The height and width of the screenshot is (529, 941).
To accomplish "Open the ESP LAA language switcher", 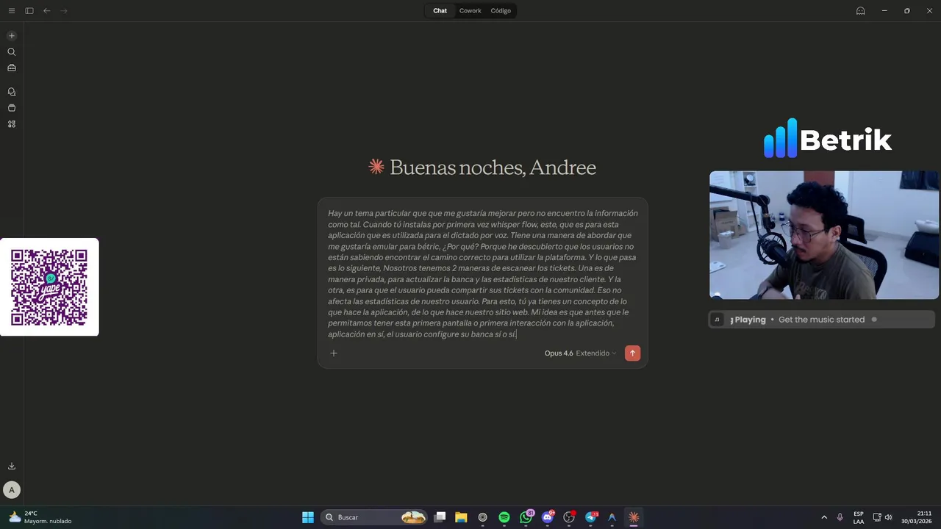I will pos(859,517).
